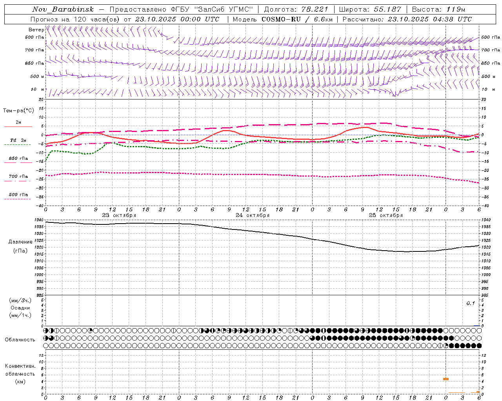This screenshot has height=401, width=502.
Task: Click the 25 октября date label
Action: point(386,215)
